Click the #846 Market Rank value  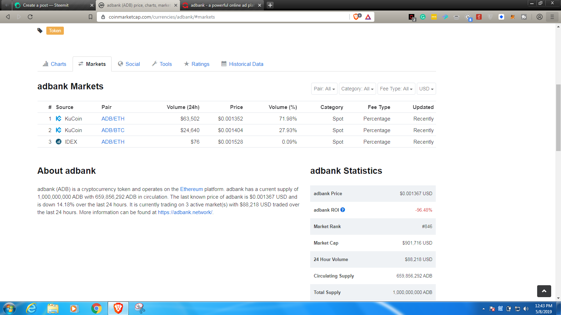click(427, 227)
